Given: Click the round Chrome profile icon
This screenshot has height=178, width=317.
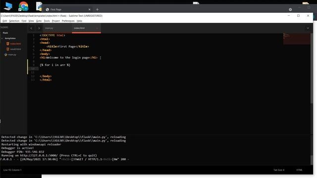Looking at the screenshot, I should (290, 9).
